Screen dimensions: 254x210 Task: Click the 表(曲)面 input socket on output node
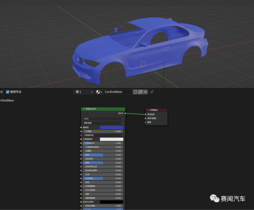[x=145, y=114]
